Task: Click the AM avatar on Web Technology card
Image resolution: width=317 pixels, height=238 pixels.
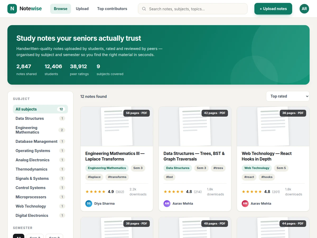Action: (x=245, y=203)
